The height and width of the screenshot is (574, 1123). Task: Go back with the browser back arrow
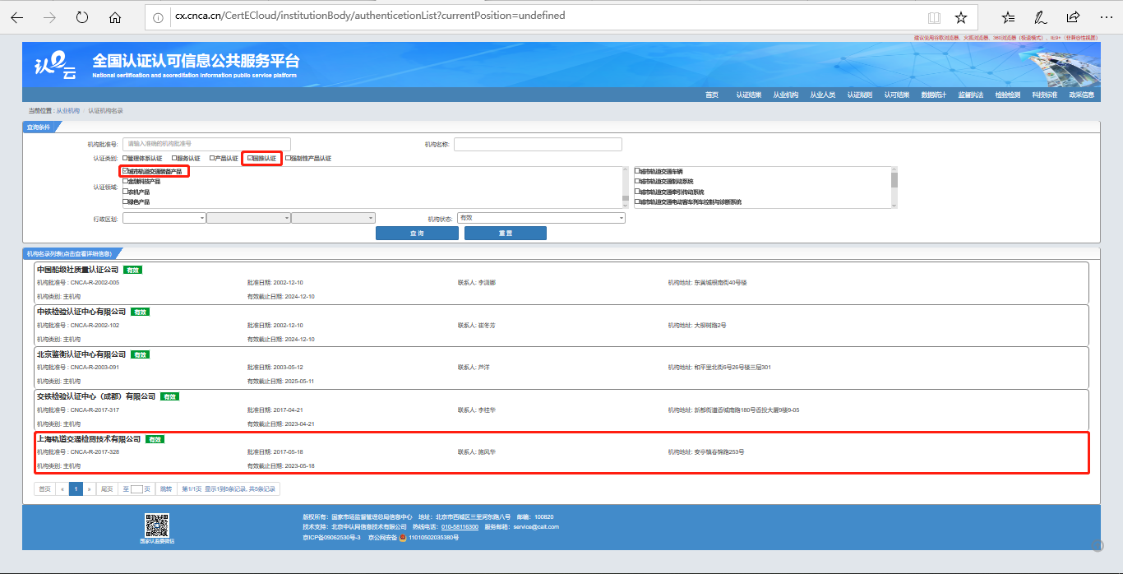(17, 17)
